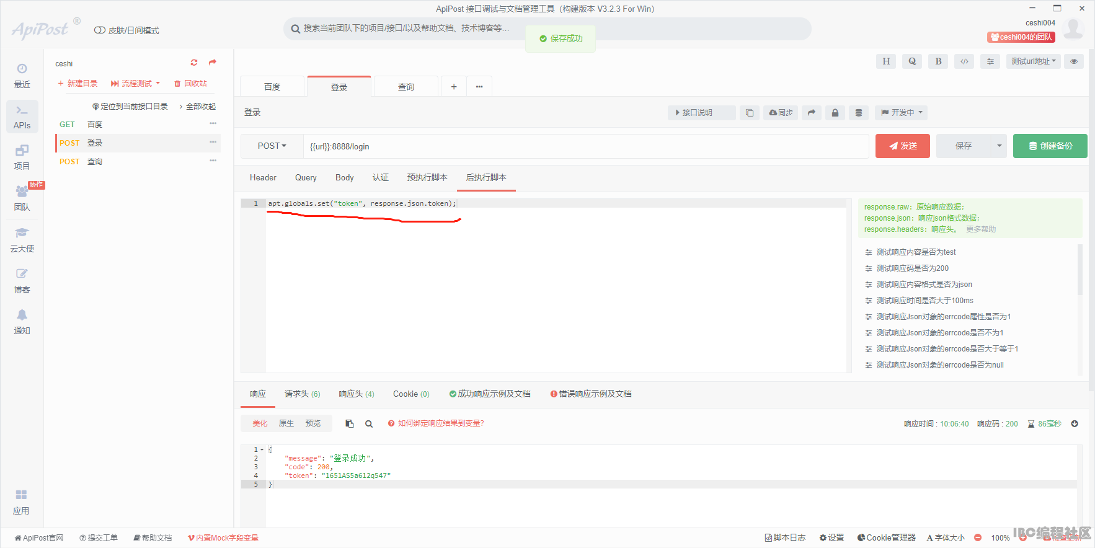Expand the 保存 save dropdown arrow
Viewport: 1095px width, 548px height.
pyautogui.click(x=999, y=146)
